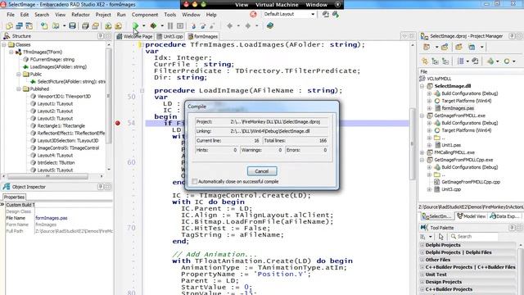Collapse the TfrmImages(TForm) node
The image size is (524, 295).
[11, 52]
